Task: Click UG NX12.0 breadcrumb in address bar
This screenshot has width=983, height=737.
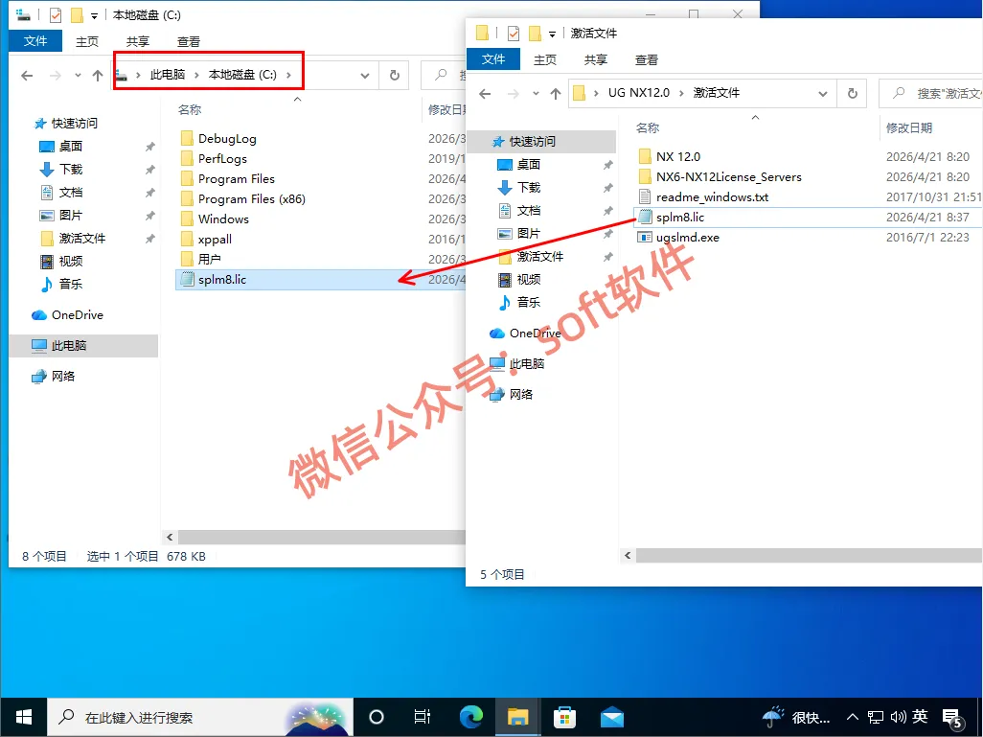Action: coord(639,93)
